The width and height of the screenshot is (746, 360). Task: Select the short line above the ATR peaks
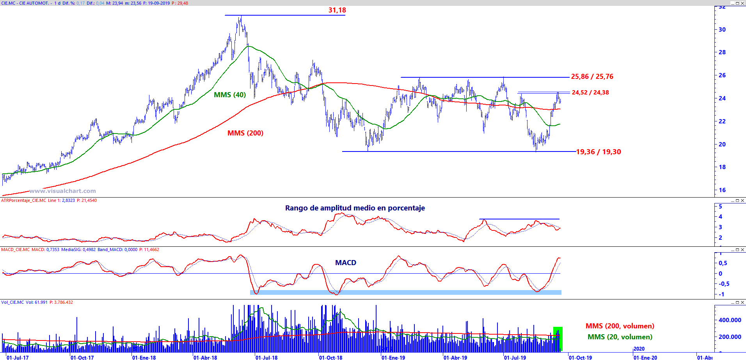pyautogui.click(x=519, y=219)
